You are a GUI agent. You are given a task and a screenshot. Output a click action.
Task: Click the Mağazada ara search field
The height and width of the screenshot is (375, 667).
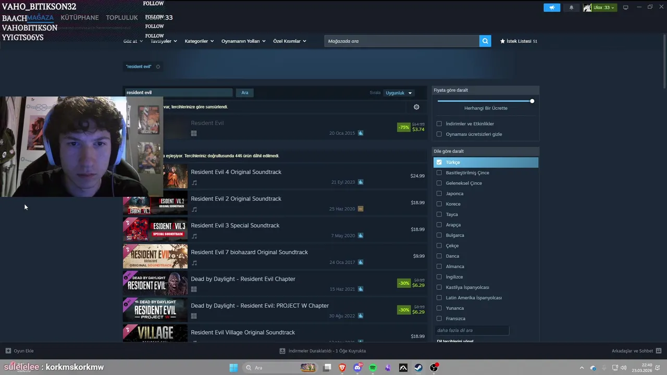[x=402, y=41]
